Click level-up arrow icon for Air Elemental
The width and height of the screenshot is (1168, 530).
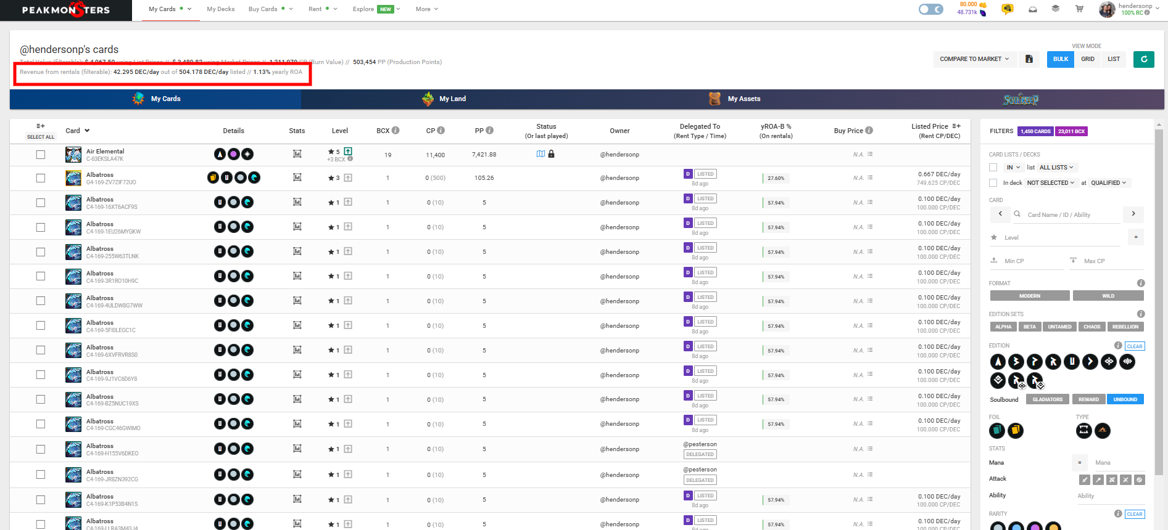tap(348, 151)
